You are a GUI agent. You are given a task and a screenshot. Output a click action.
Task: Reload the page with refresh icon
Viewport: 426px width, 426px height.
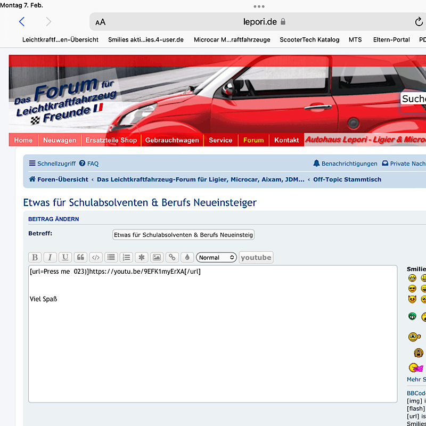coord(419,22)
